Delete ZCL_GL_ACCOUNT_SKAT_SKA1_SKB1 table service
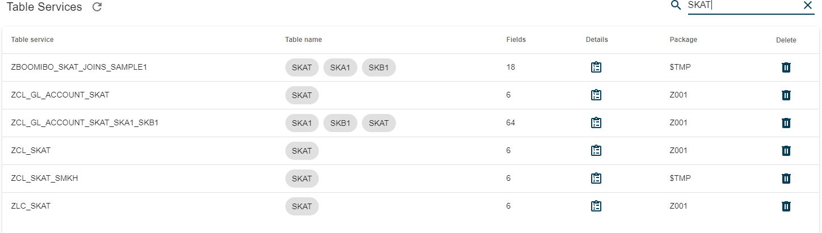This screenshot has width=822, height=233. tap(786, 123)
